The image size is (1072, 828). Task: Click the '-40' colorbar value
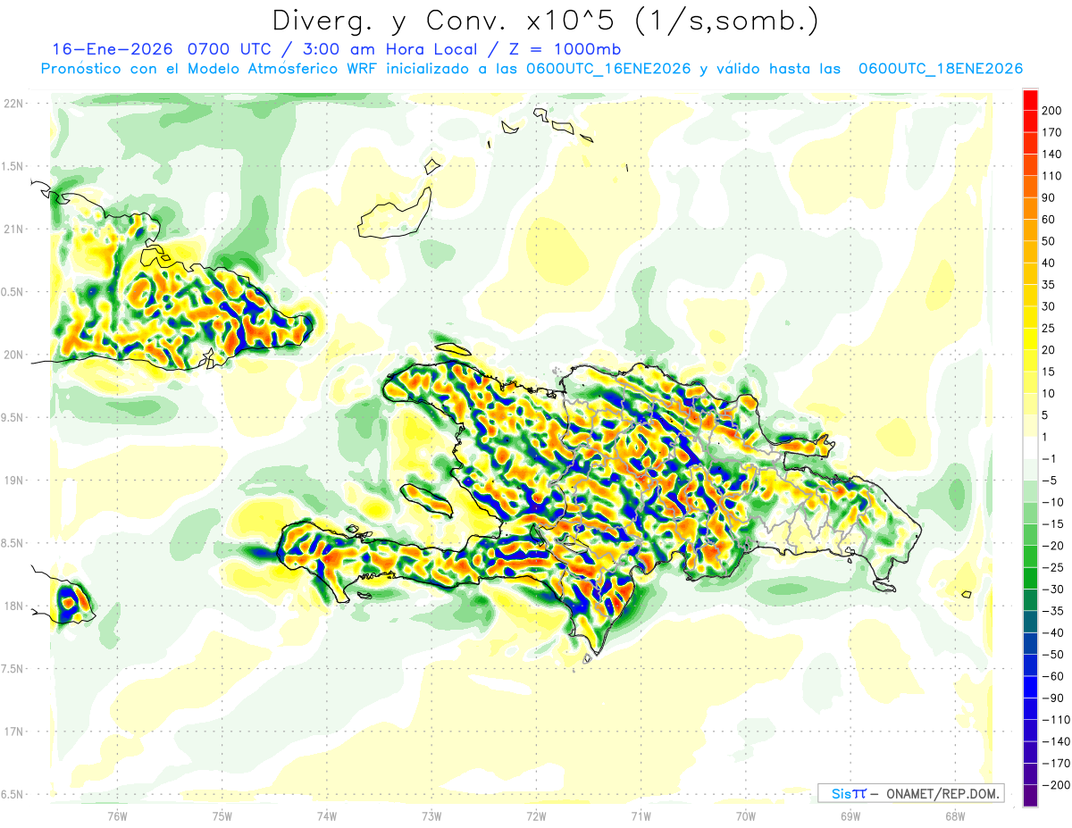(1053, 632)
